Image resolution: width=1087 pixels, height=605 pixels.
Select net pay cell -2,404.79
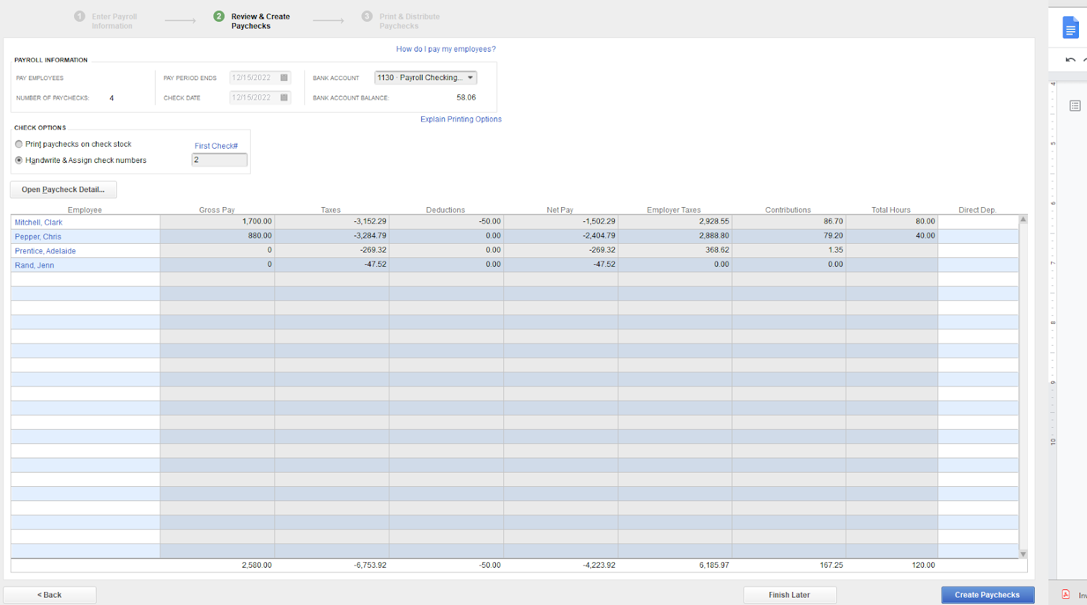click(560, 236)
